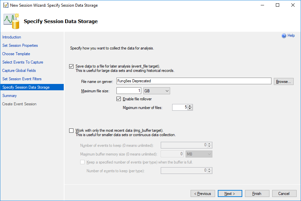The height and width of the screenshot is (201, 301).
Task: Click the session data storage header icon
Action: pos(12,21)
